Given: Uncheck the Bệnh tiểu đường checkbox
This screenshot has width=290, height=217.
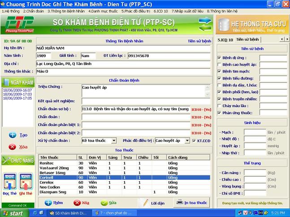Looking at the screenshot, I should 219,78.
